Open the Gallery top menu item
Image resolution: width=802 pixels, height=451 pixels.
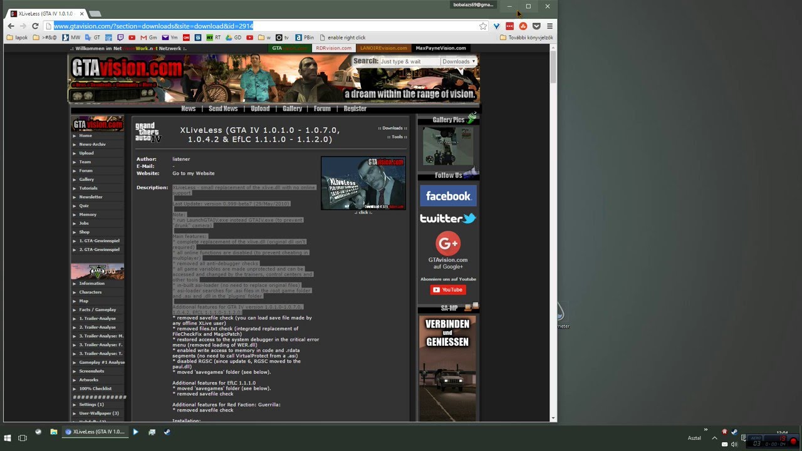point(292,108)
